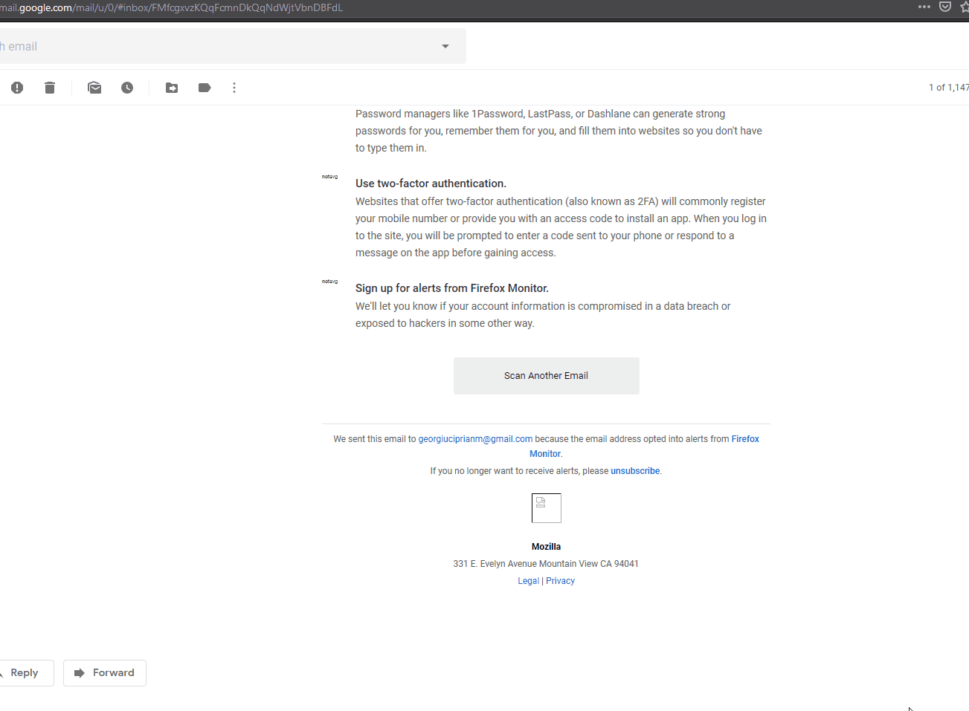The height and width of the screenshot is (711, 969).
Task: Follow the Firefox Monitor link
Action: (745, 439)
